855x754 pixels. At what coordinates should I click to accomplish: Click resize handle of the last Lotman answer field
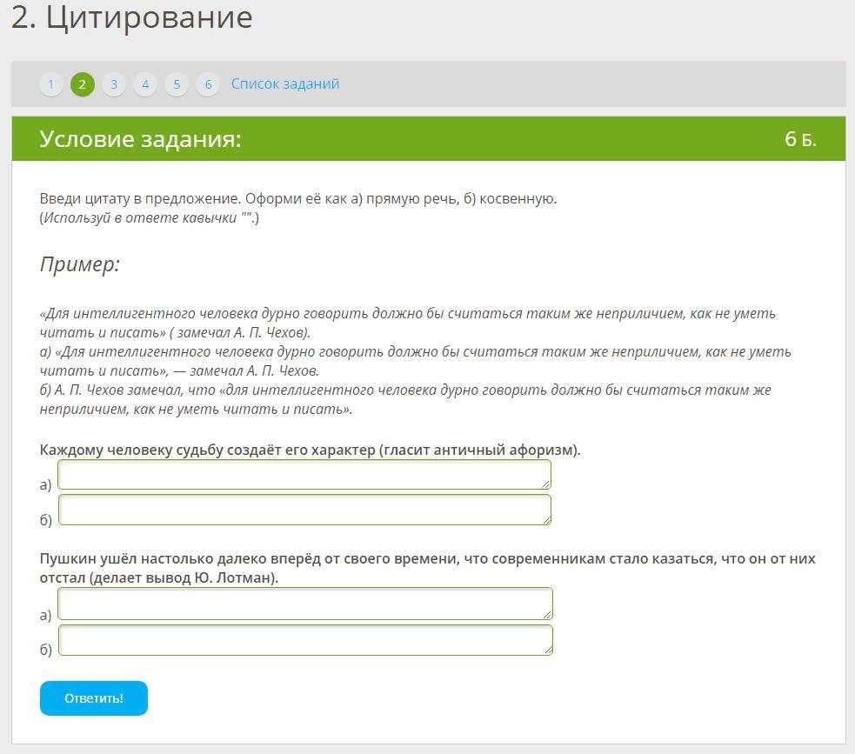(x=547, y=650)
